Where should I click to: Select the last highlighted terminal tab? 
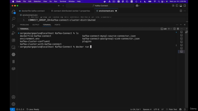(182, 51)
